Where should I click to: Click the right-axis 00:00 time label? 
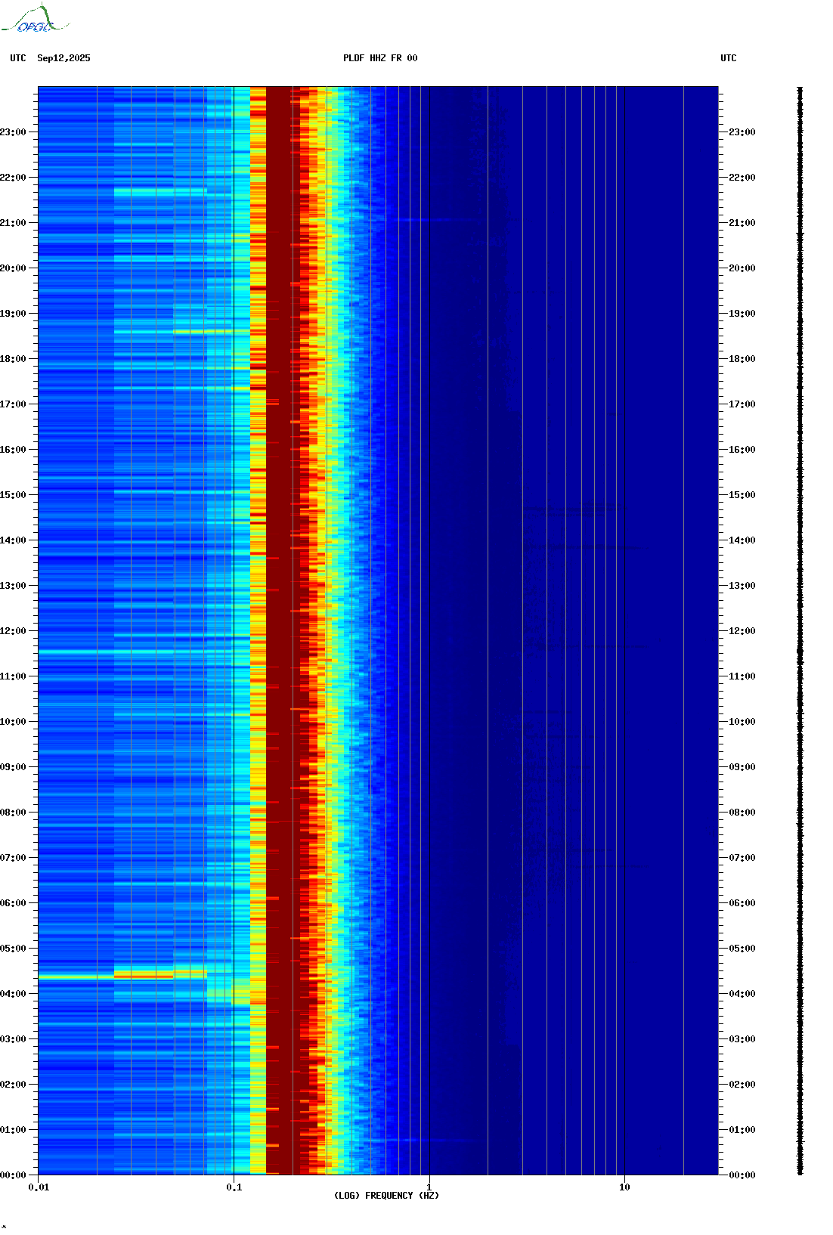click(x=742, y=1175)
